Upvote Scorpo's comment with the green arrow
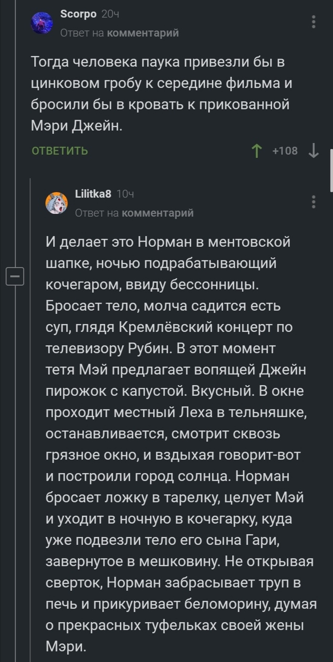The image size is (333, 662). click(256, 150)
